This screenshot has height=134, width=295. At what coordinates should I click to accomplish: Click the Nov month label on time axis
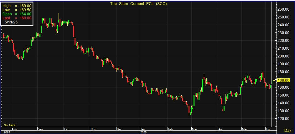tap(93, 129)
